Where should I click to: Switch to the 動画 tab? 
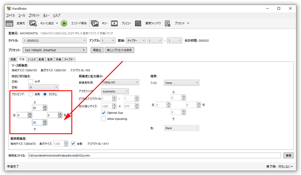point(41,59)
